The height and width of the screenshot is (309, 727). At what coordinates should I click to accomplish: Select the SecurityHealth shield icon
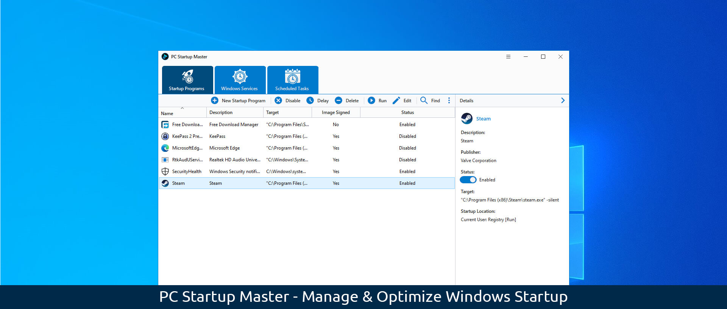point(165,172)
